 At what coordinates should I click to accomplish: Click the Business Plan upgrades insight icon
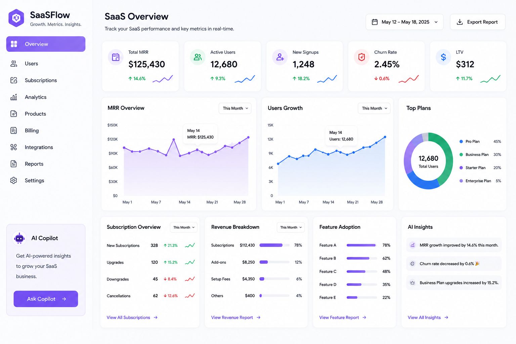point(413,283)
